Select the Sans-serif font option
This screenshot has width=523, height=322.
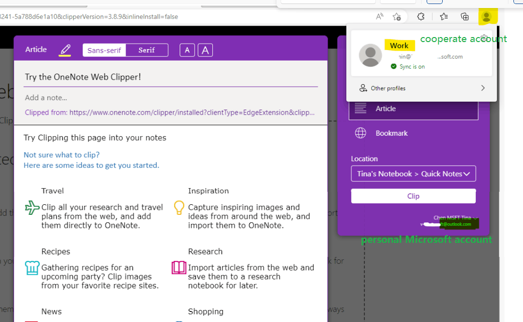[104, 50]
